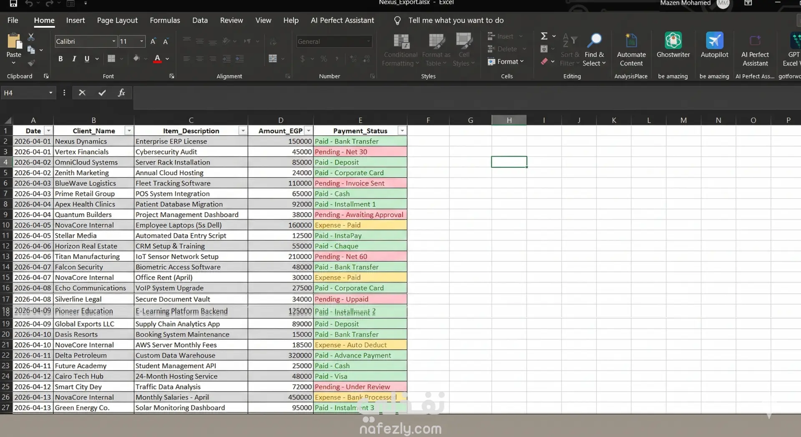Click the font color red A
Screen dimensions: 801x437
(x=157, y=59)
